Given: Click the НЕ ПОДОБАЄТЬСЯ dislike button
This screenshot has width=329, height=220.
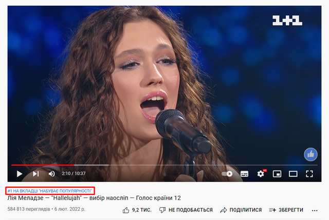Looking at the screenshot, I should (186, 210).
